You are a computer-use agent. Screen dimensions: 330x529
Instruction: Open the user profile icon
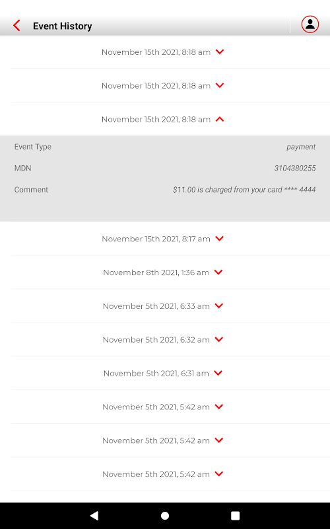click(310, 24)
